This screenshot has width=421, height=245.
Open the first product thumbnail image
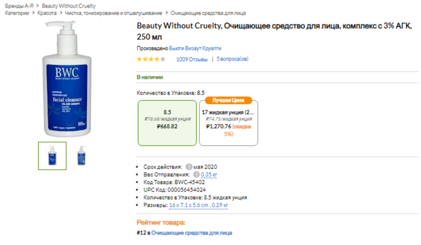coord(52,156)
